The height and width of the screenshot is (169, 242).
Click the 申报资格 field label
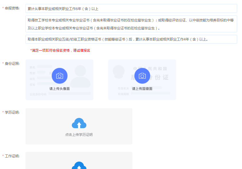(x=12, y=8)
